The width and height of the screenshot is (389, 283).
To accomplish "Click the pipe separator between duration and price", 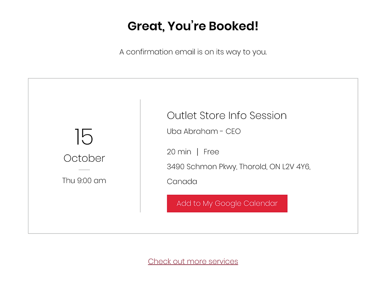I will pyautogui.click(x=197, y=152).
